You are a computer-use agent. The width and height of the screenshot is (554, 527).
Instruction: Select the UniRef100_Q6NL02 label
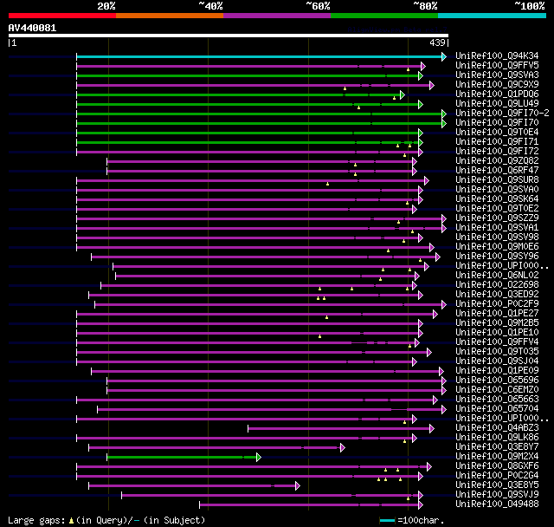pos(497,275)
